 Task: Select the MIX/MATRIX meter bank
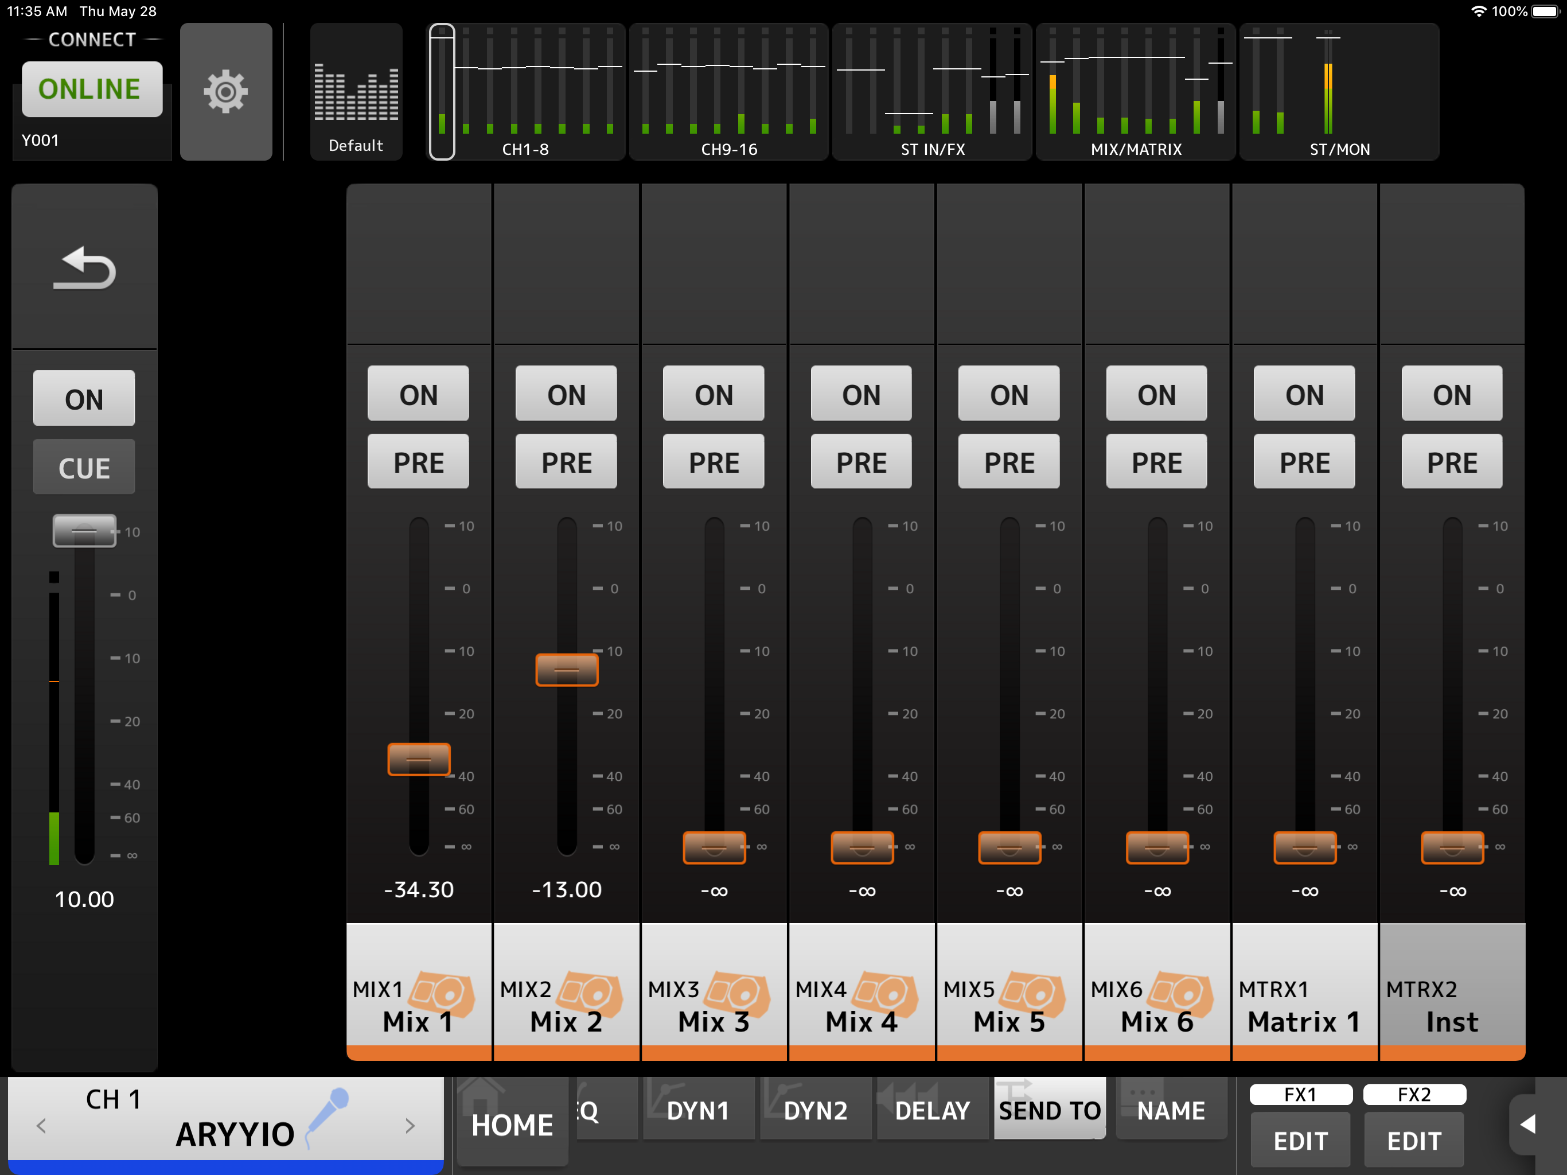pos(1135,91)
